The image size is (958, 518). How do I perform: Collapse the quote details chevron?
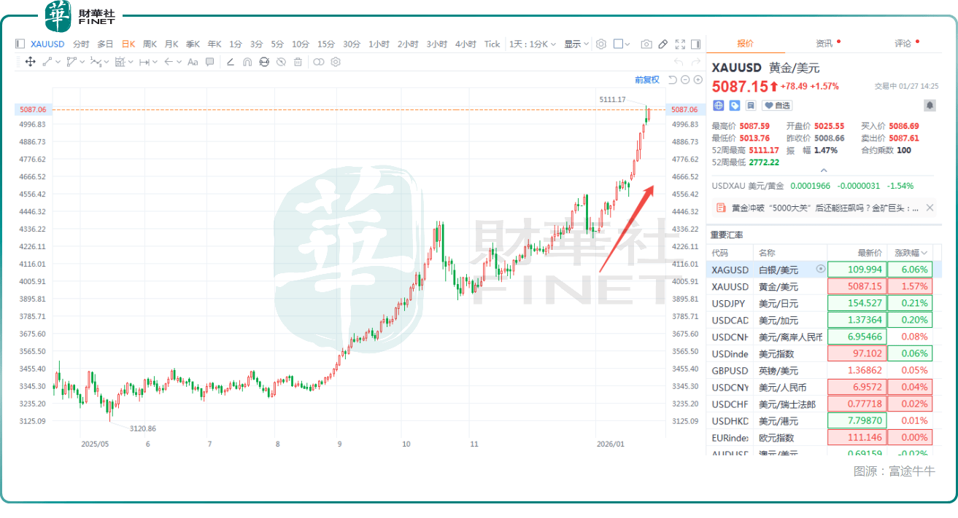824,170
